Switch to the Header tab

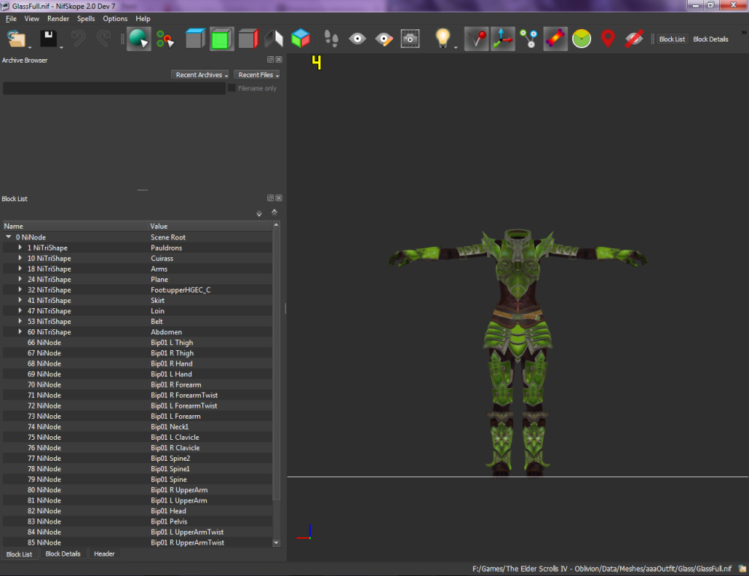(104, 554)
